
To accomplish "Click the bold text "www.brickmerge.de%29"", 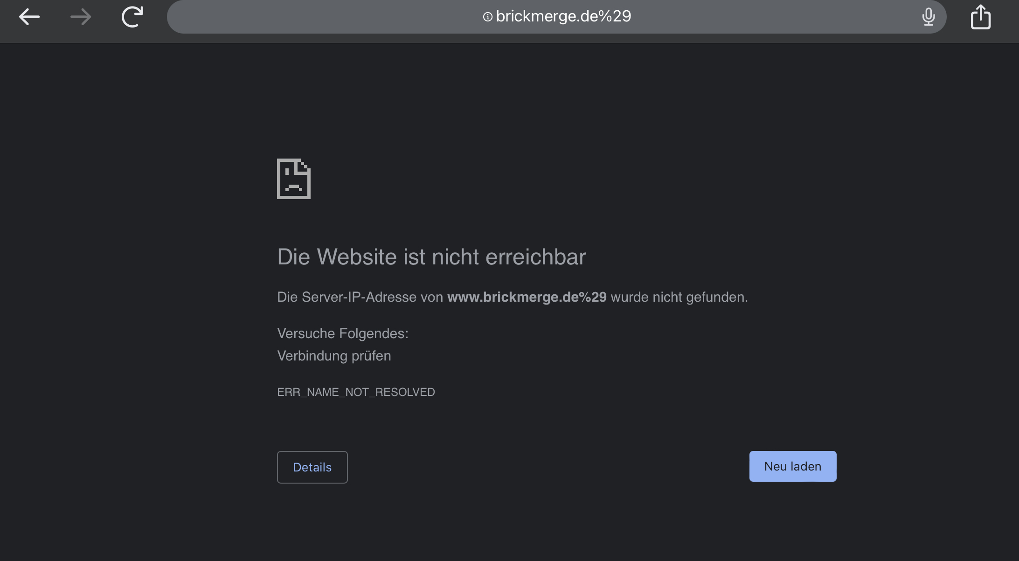I will pos(527,297).
